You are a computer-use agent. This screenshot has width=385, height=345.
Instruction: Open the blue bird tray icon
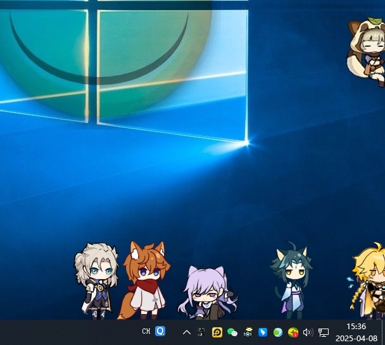point(263,332)
